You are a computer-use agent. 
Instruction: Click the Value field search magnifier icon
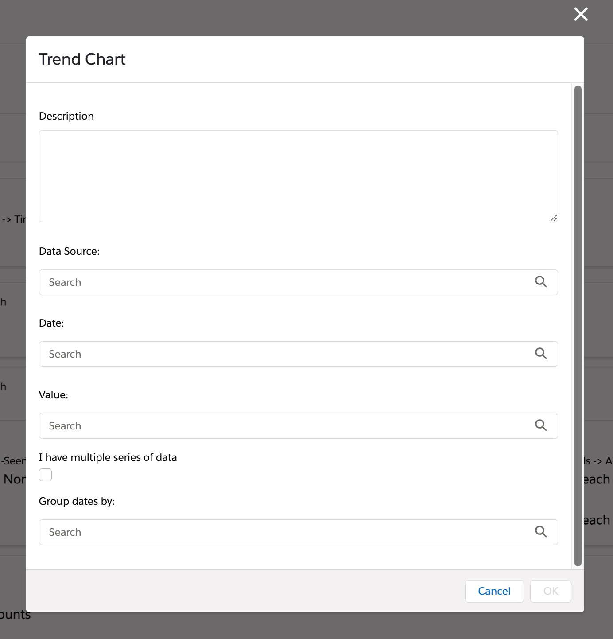coord(540,425)
